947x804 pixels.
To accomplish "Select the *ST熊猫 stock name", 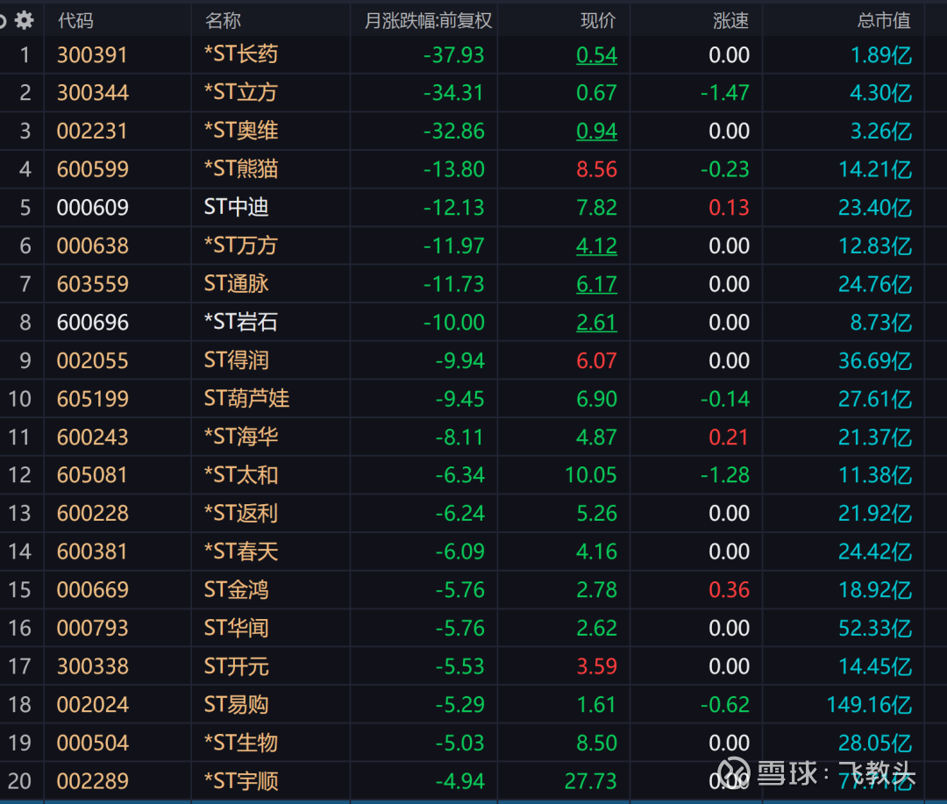I will [x=241, y=169].
